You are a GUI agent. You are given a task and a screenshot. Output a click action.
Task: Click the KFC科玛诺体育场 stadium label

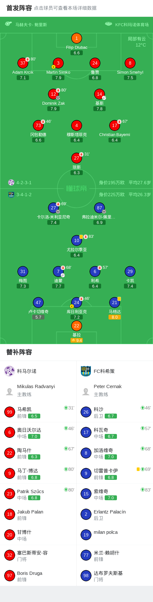click(132, 25)
